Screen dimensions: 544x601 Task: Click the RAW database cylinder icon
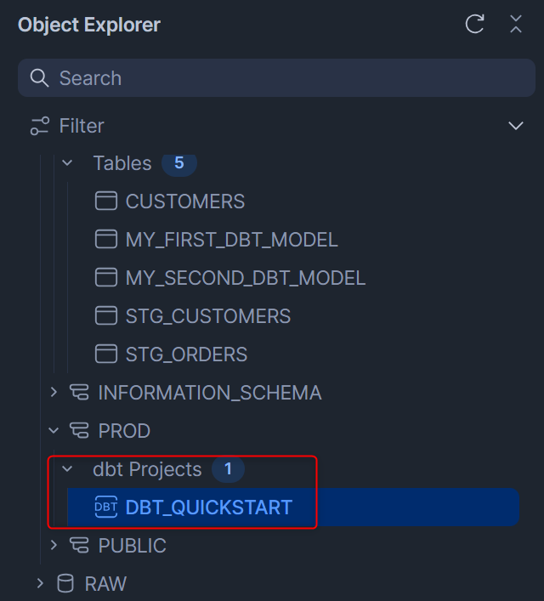tap(65, 583)
